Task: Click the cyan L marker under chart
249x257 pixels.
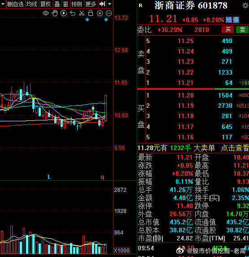Action: click(49, 177)
